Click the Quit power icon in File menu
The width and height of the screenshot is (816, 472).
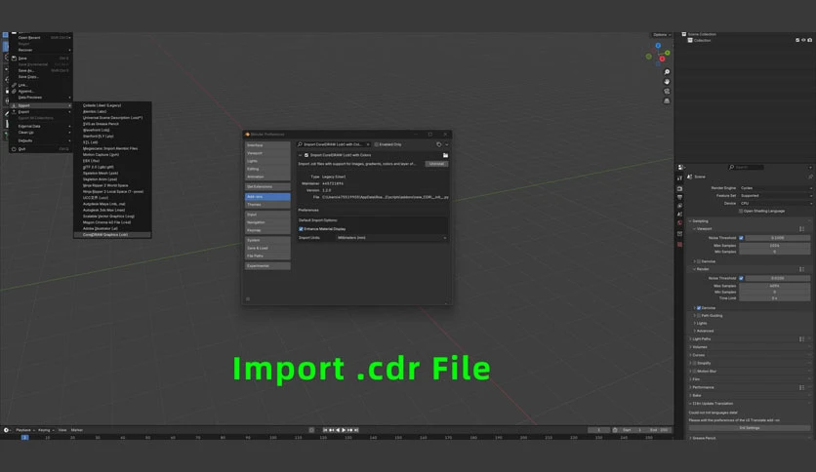pyautogui.click(x=14, y=149)
